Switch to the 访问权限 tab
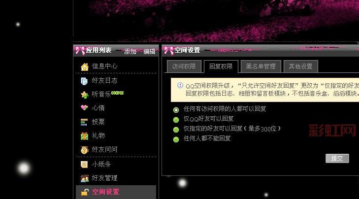359x199 pixels. tap(184, 66)
